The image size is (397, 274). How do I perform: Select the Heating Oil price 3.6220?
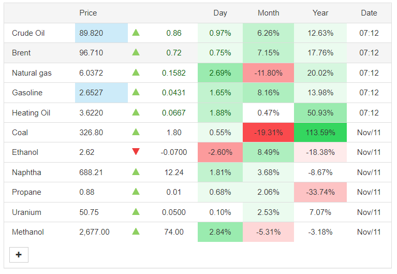(x=91, y=113)
